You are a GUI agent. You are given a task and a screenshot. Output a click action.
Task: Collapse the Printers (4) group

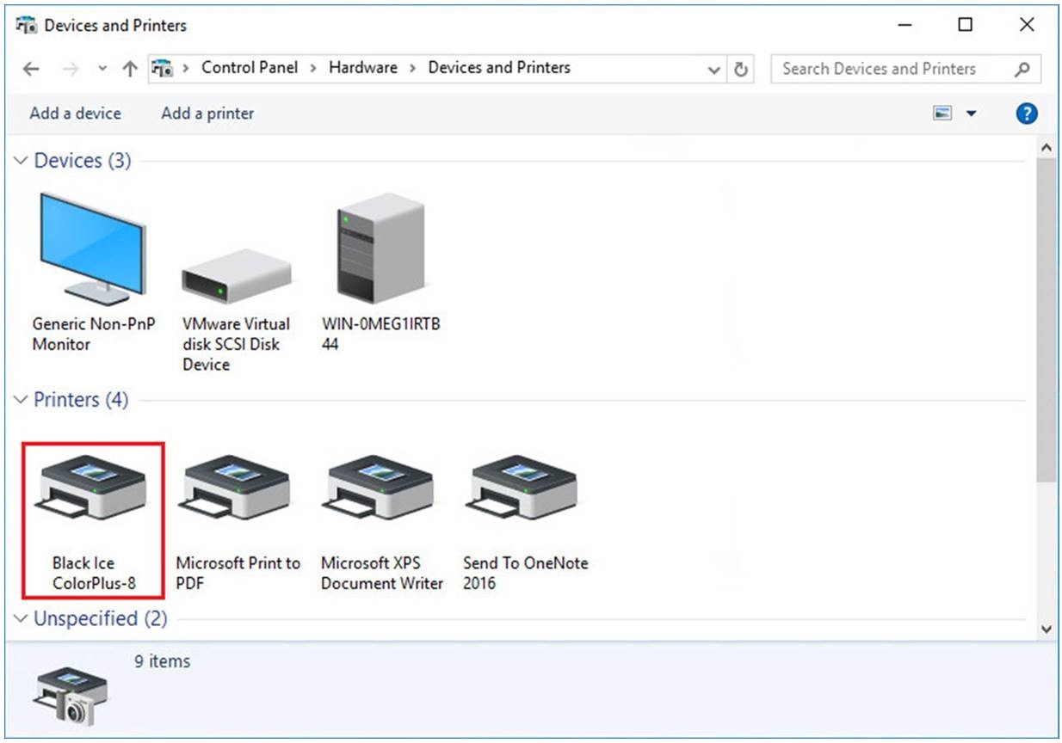coord(22,400)
